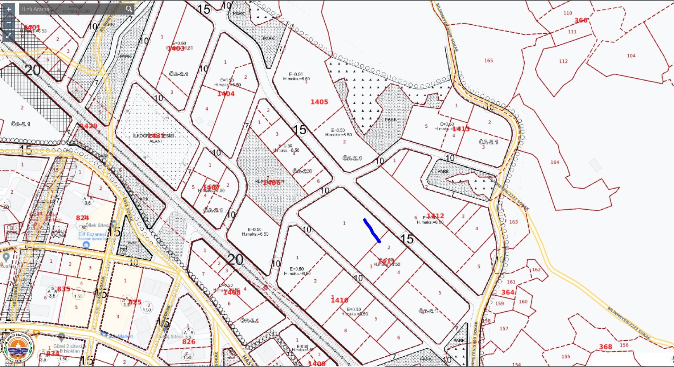Click parcel 104
The height and width of the screenshot is (367, 674).
click(631, 56)
